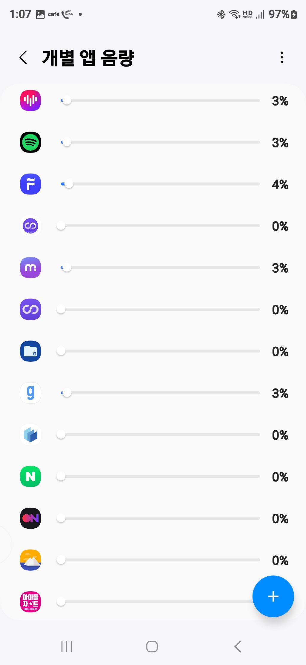Tap the pink sound wave app icon
Viewport: 306px width, 665px height.
(30, 101)
